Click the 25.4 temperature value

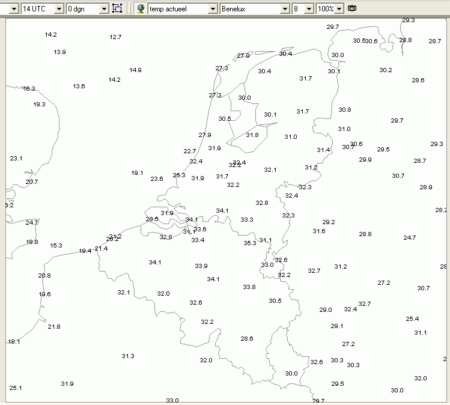[412, 319]
